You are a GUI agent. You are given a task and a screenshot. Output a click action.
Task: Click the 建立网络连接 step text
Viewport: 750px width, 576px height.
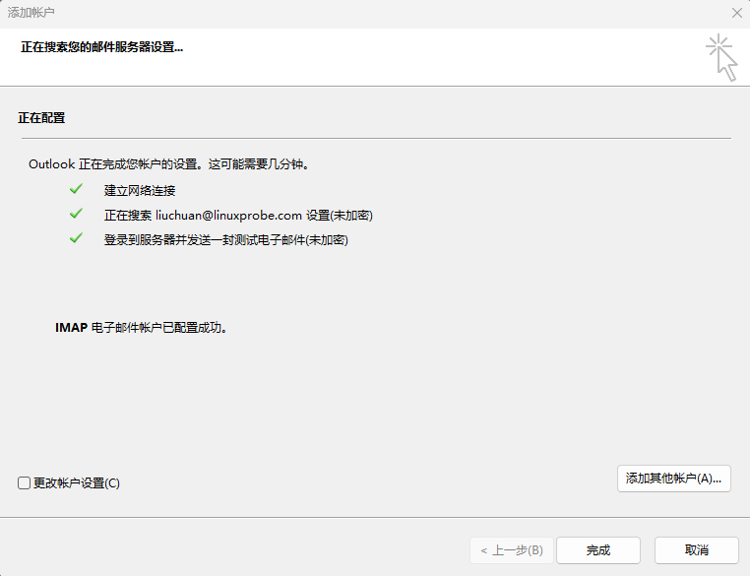pos(140,190)
